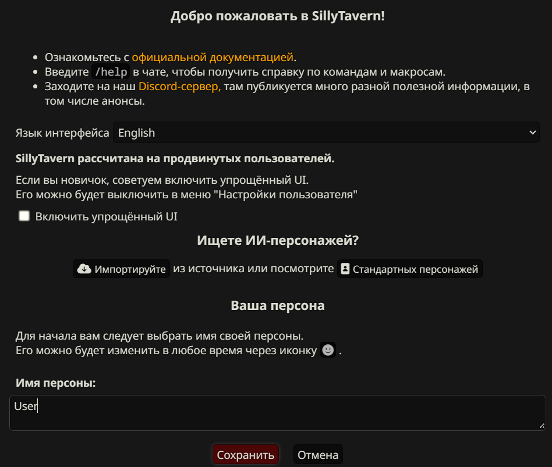Click the chevron on the language selector
Viewport: 552px width, 467px height.
532,132
